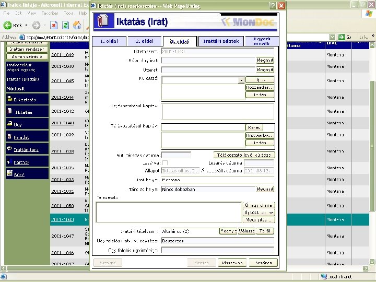Open the browser Tools menu
The image size is (376, 282).
coord(68,13)
